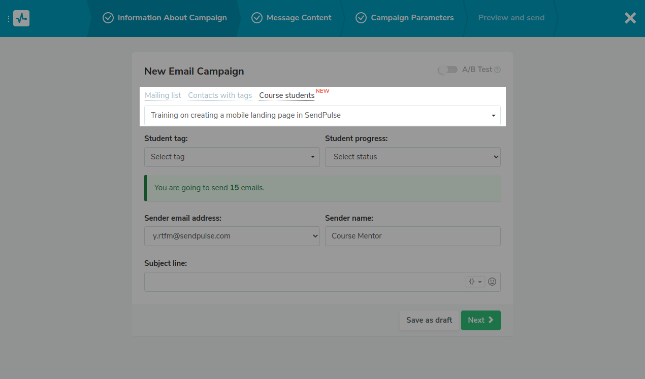Enable the A/B Test toggle
The image size is (645, 379).
(447, 70)
